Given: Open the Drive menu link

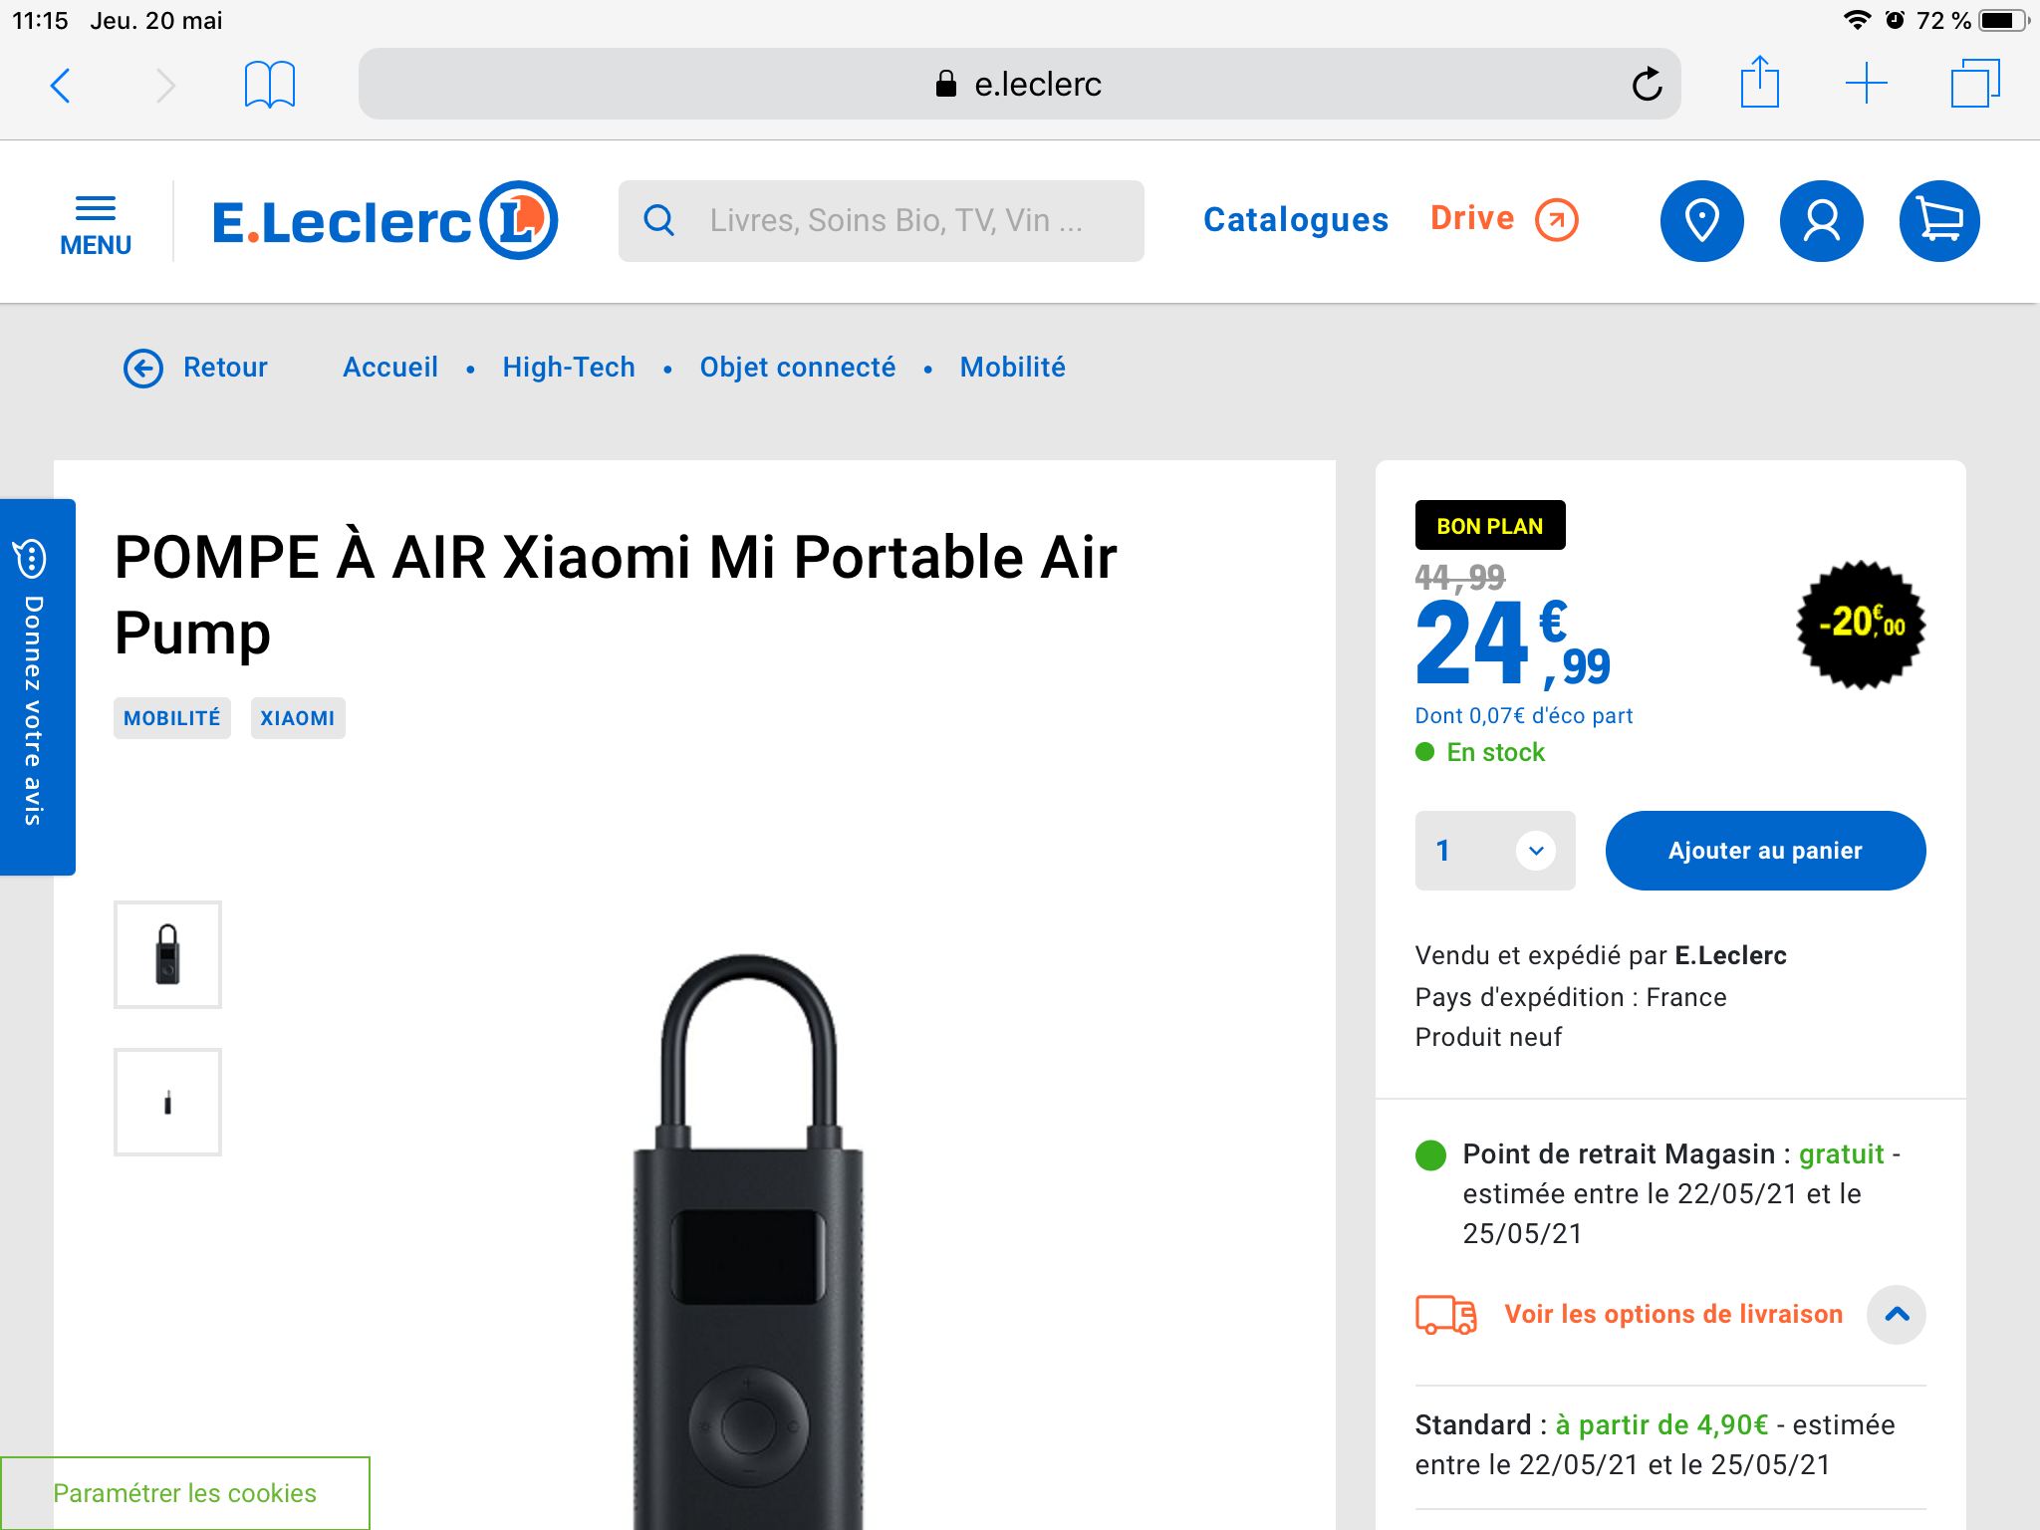Looking at the screenshot, I should (1503, 219).
